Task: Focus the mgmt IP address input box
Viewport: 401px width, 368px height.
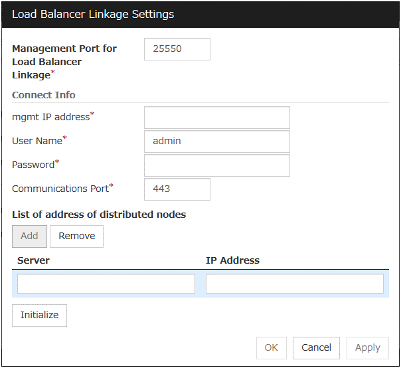Action: tap(216, 118)
